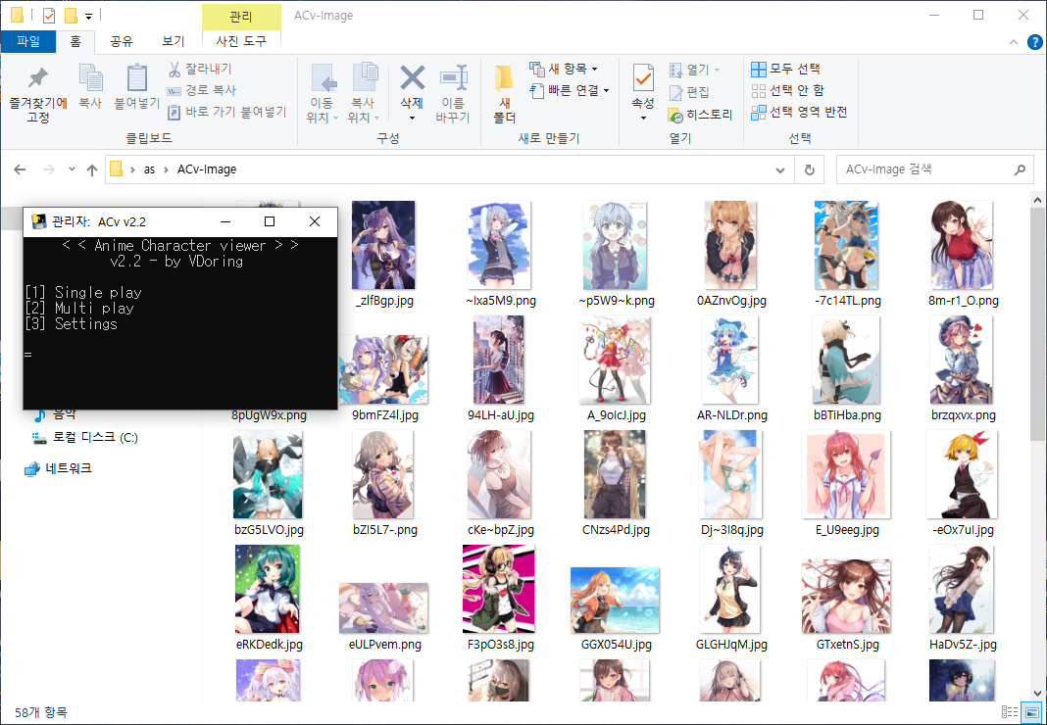Click file name HaDv5Z-.jpg
1047x725 pixels.
[962, 645]
